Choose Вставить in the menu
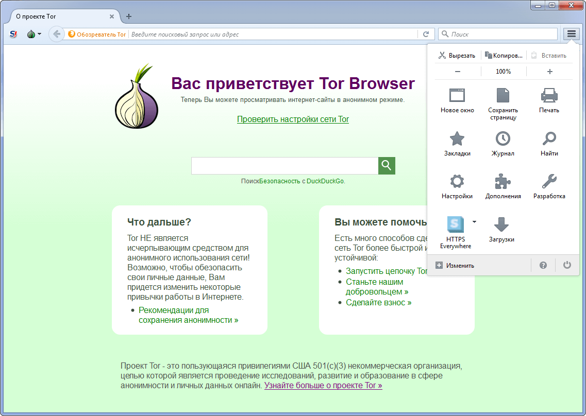Image resolution: width=586 pixels, height=416 pixels. (x=549, y=55)
